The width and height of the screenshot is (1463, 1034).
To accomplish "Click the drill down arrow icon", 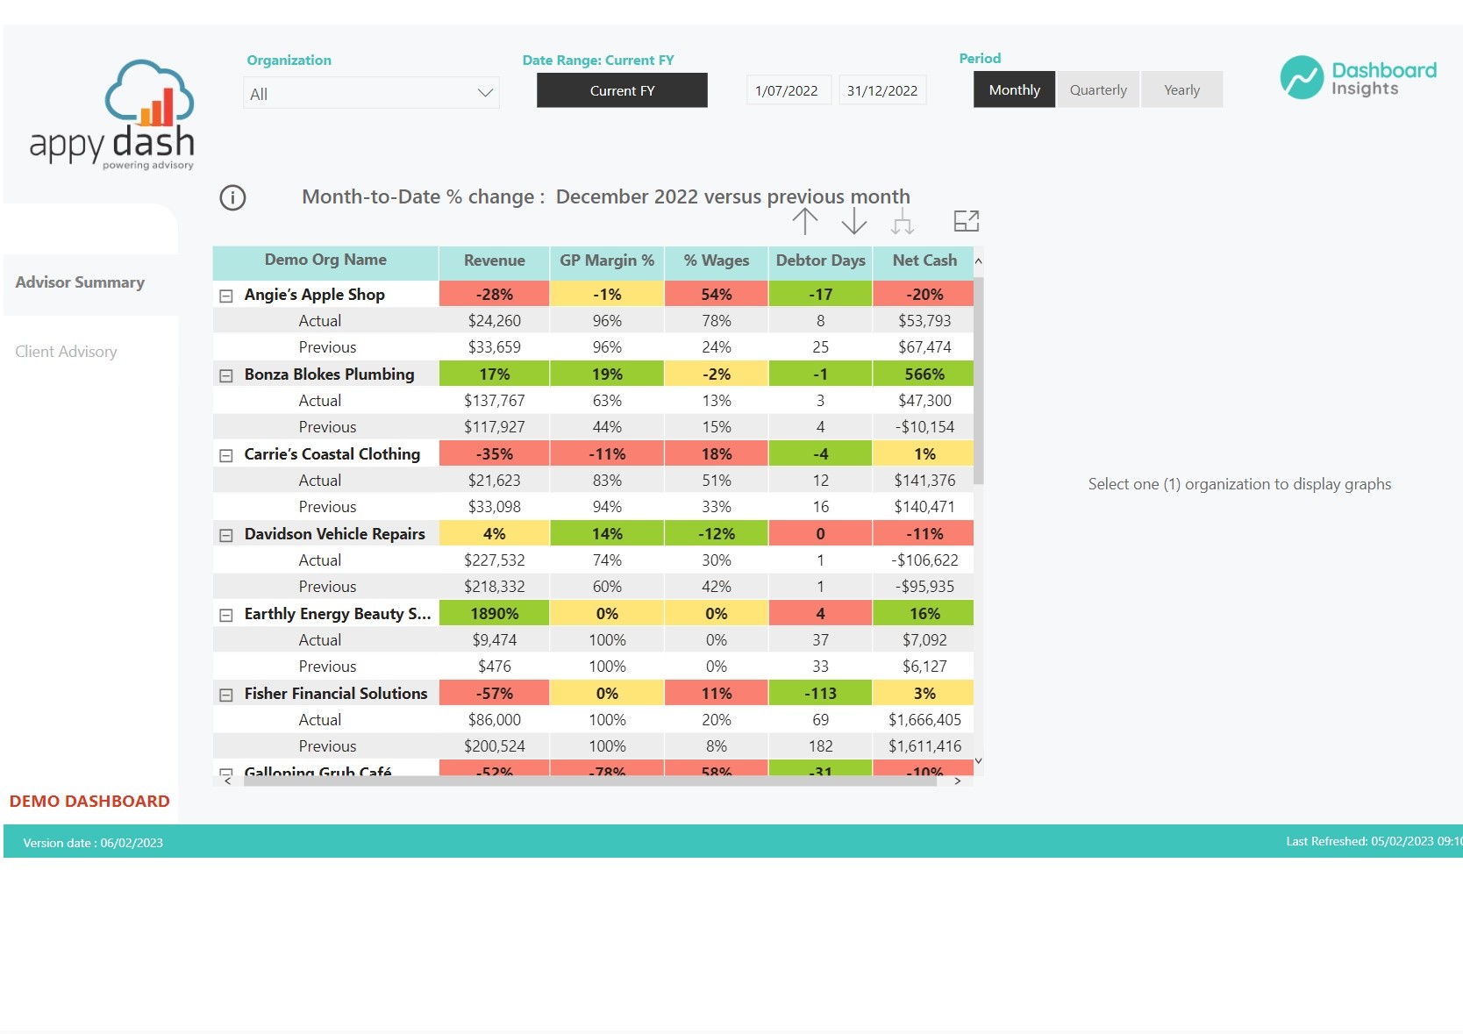I will coord(853,222).
